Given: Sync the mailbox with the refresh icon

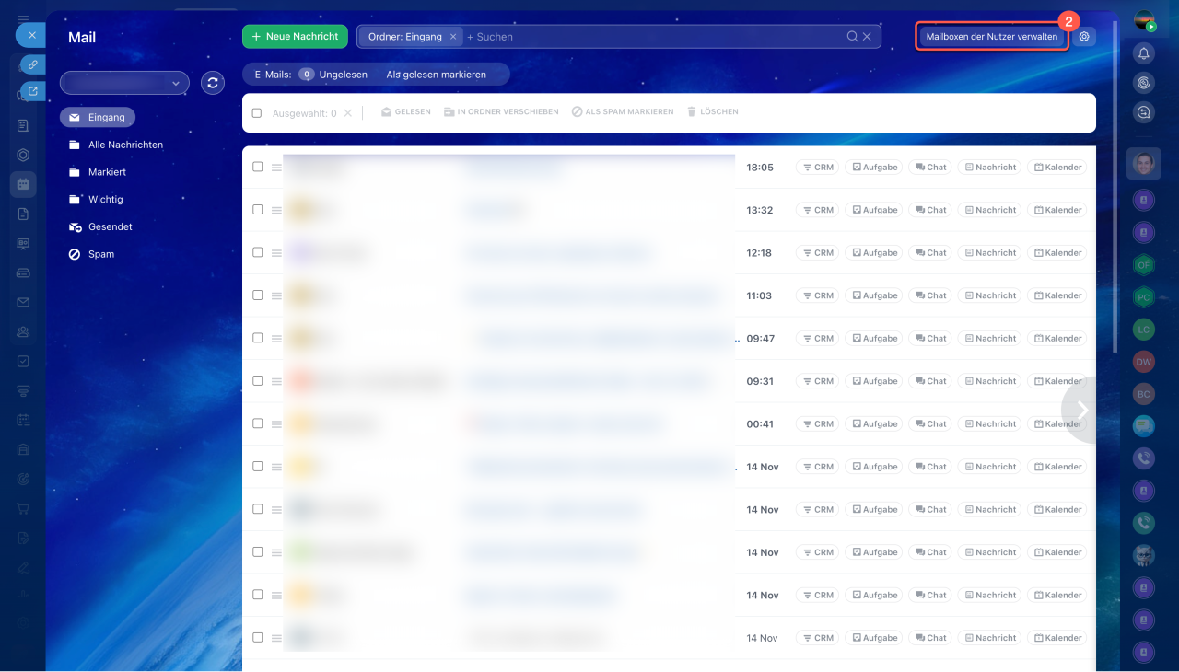Looking at the screenshot, I should [x=213, y=83].
